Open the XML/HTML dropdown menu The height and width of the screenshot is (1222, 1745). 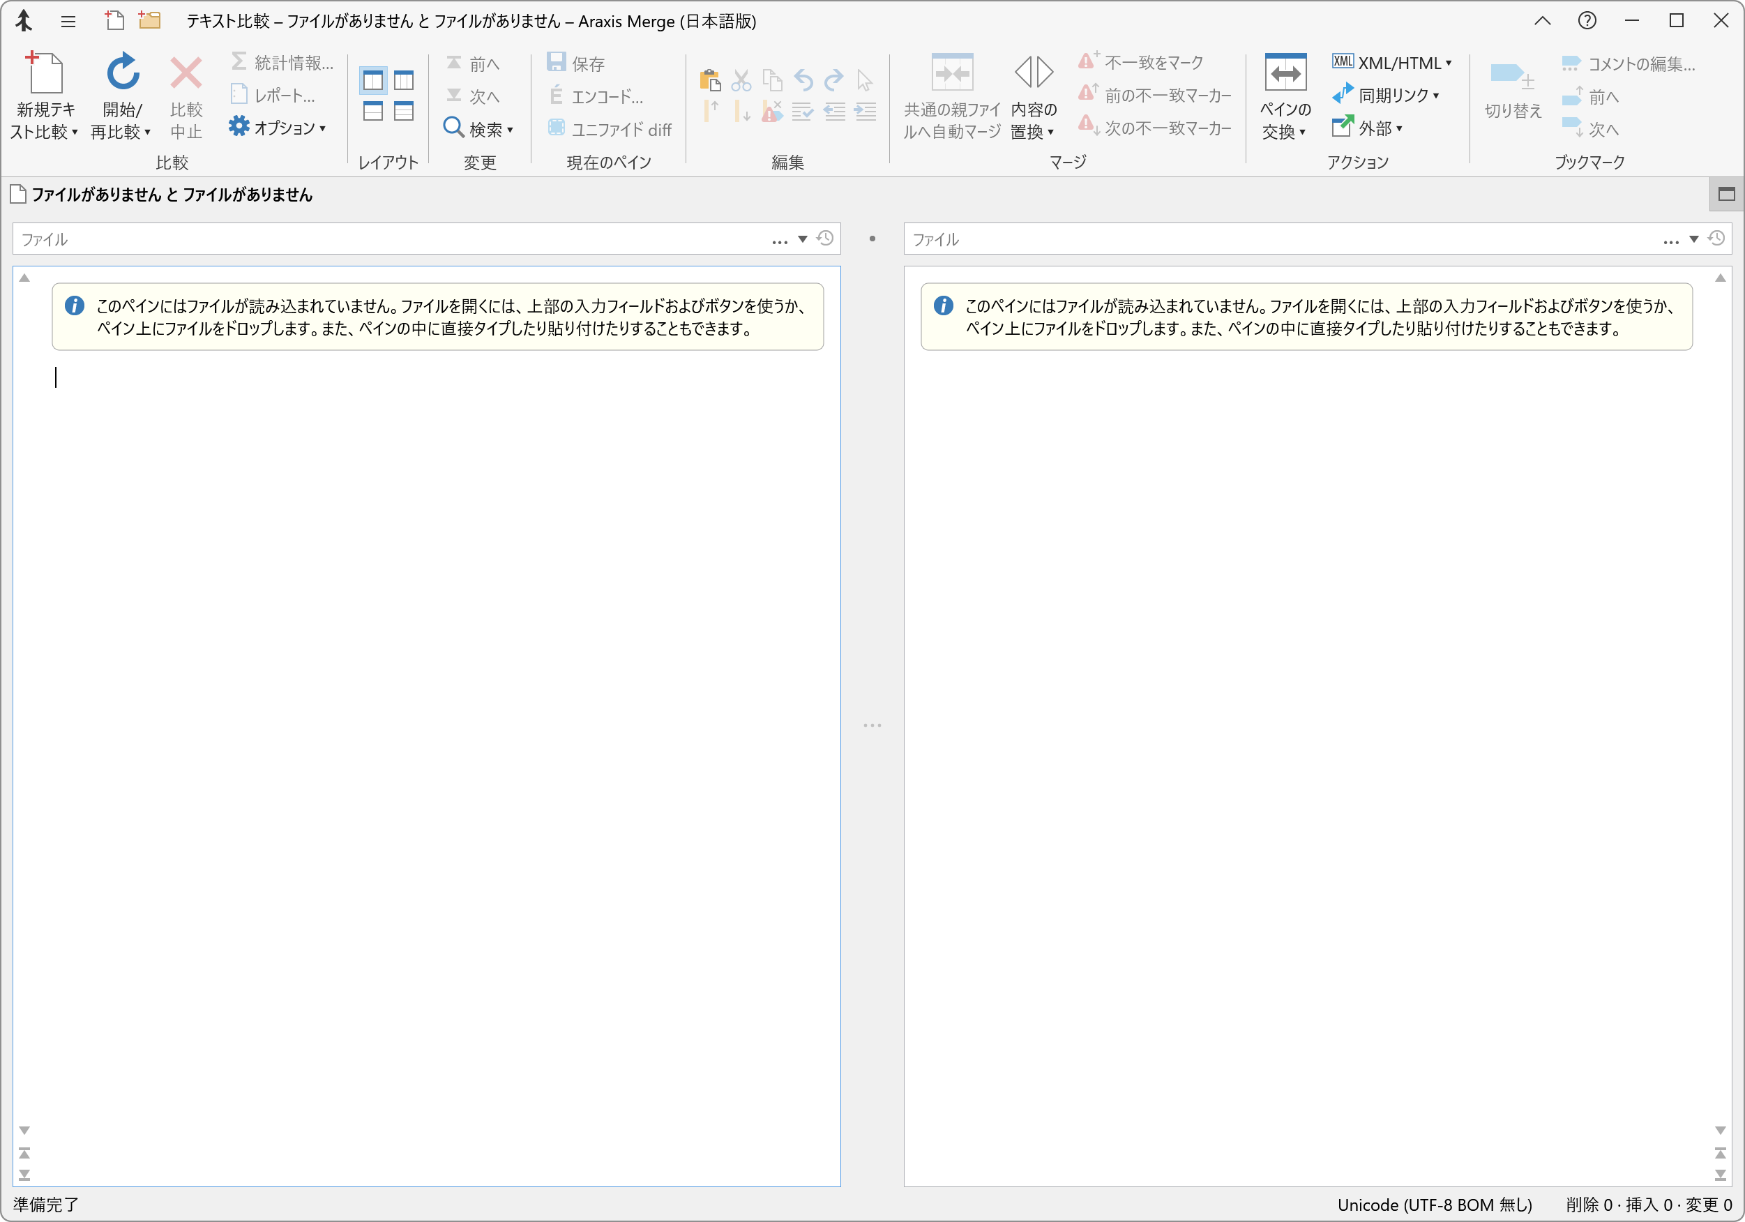pos(1391,63)
